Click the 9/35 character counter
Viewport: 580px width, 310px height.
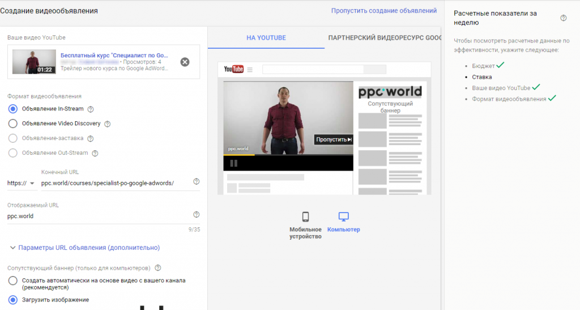pyautogui.click(x=194, y=230)
